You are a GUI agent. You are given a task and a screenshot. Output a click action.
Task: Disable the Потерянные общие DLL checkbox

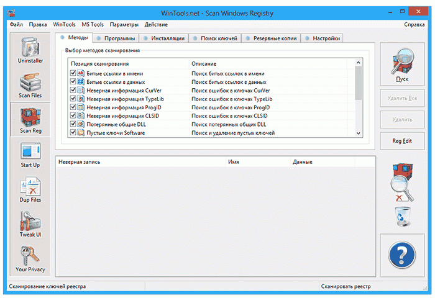[x=73, y=124]
